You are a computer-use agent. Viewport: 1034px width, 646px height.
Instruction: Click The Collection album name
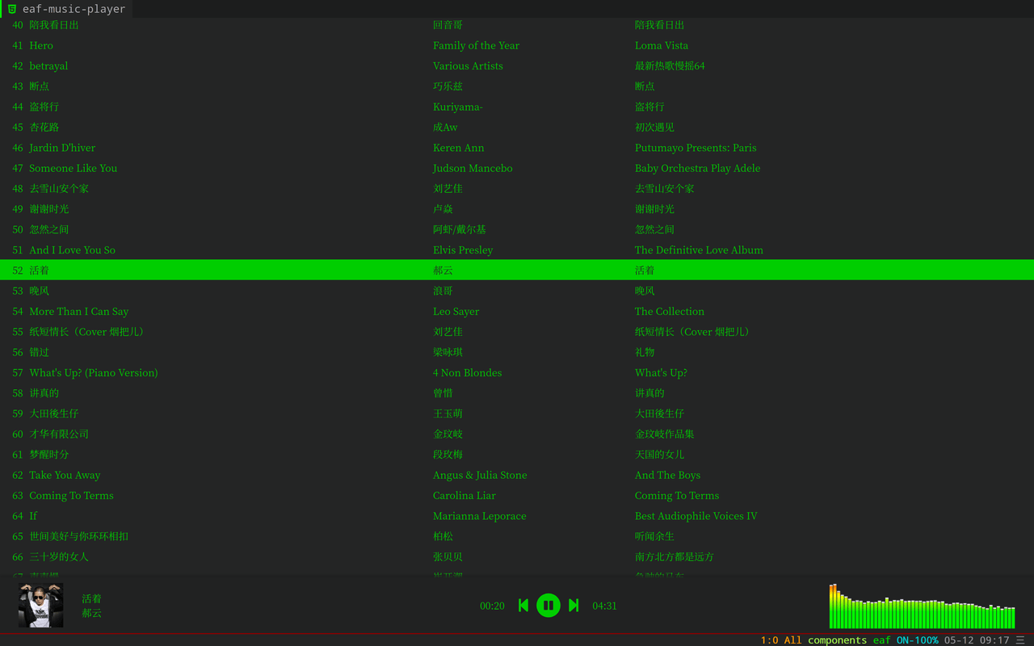click(x=670, y=311)
